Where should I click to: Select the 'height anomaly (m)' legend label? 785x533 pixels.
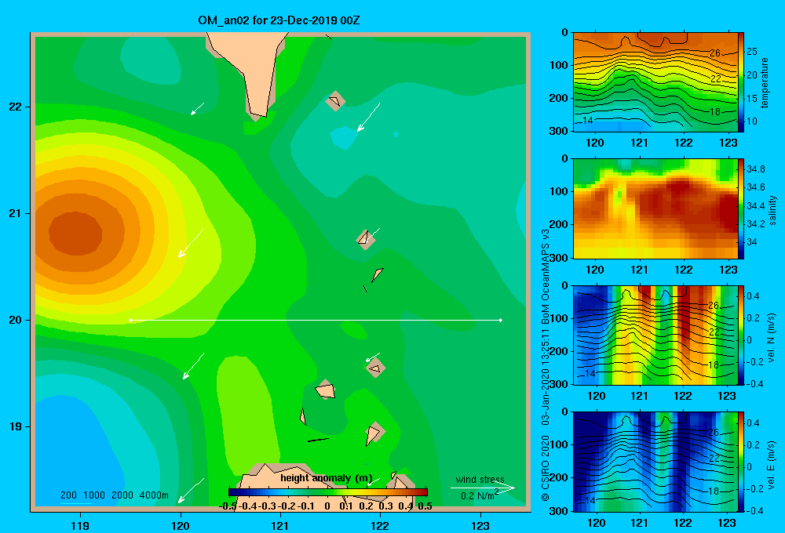327,478
